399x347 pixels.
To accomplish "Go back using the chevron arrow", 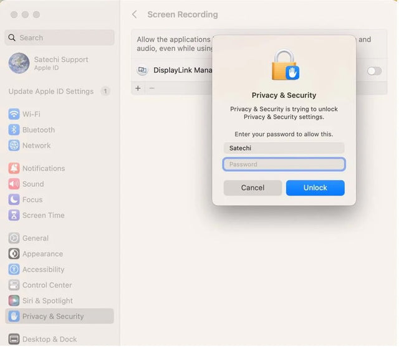I will pos(135,14).
